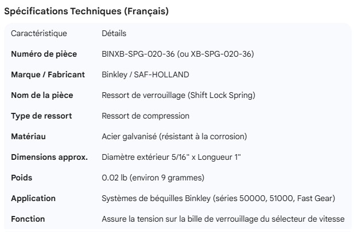
Task: Select the part number BINXB-SPG-020-36 value
Action: [177, 54]
